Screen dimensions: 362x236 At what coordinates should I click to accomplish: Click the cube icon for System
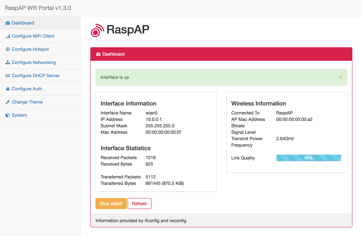8,115
